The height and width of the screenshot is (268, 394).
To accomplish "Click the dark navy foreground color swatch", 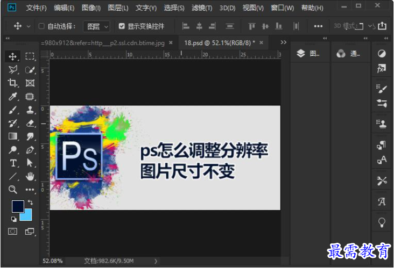I will [18, 206].
